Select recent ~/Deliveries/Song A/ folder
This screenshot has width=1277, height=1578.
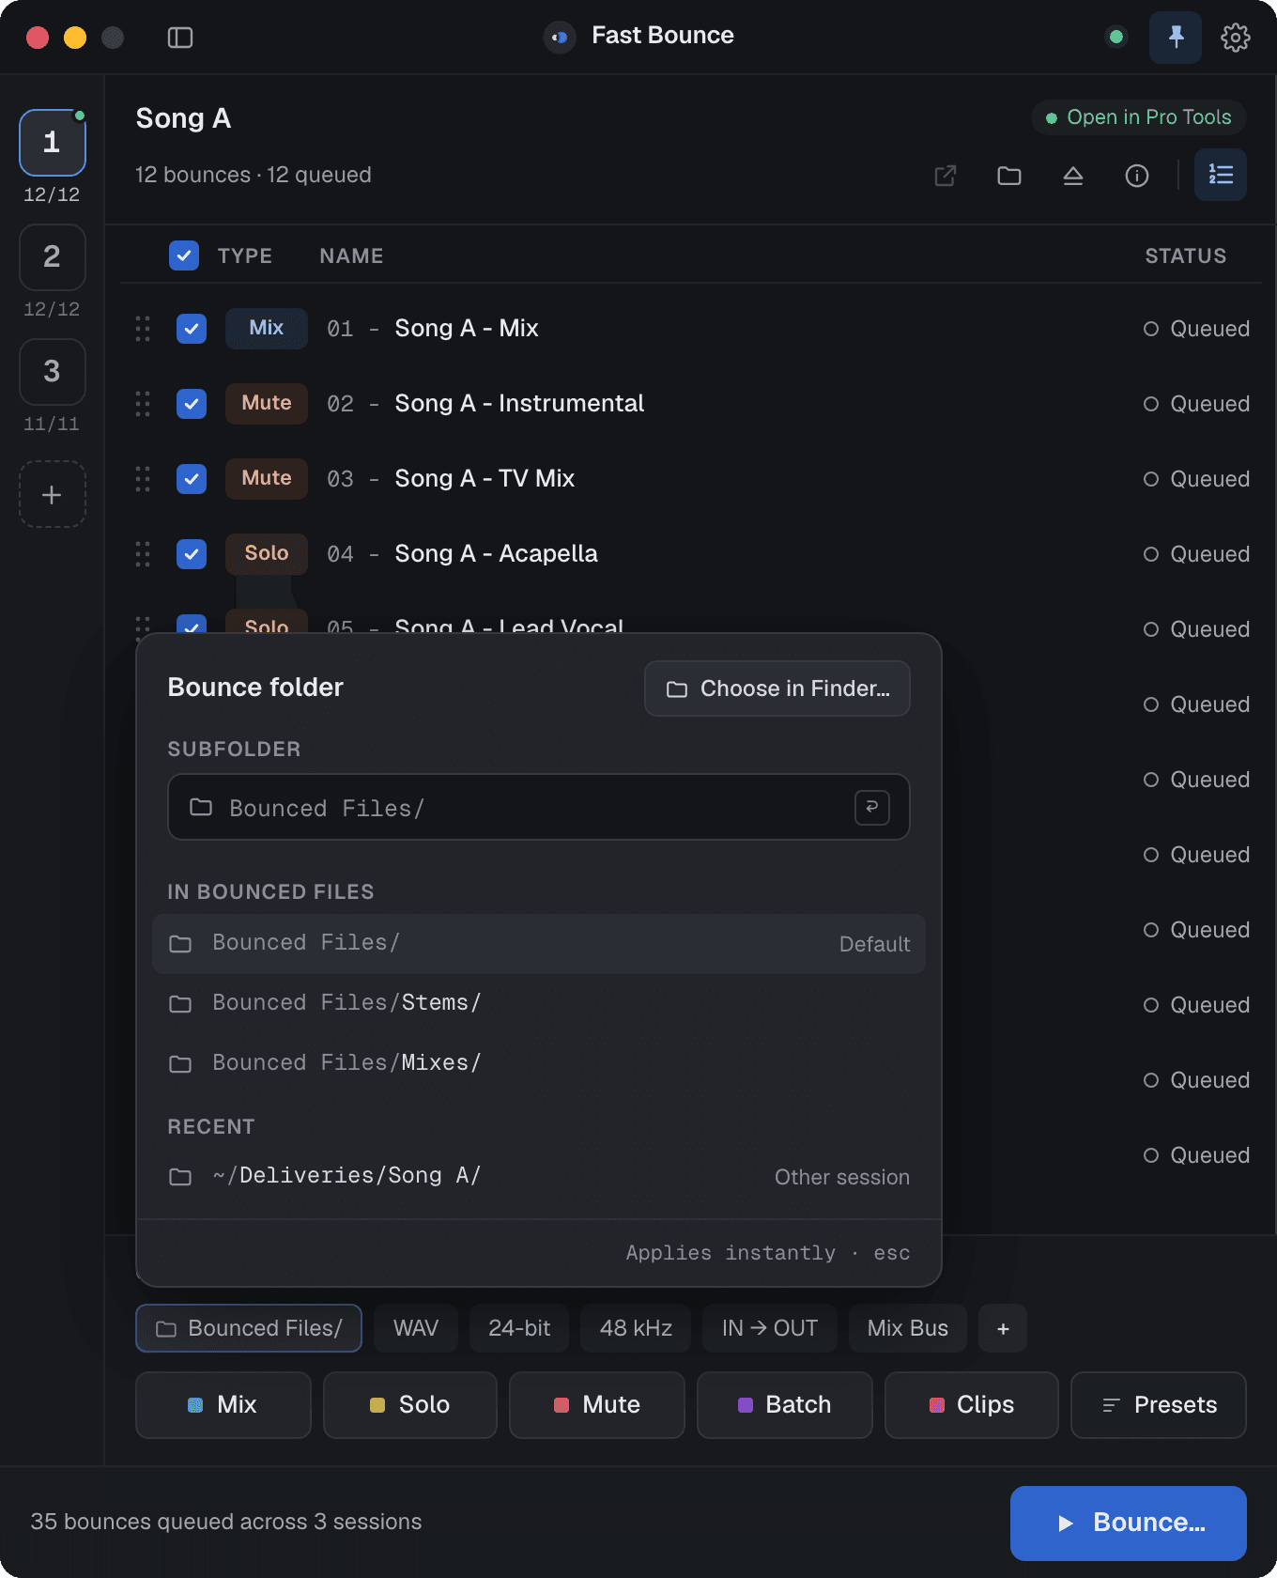pos(539,1177)
